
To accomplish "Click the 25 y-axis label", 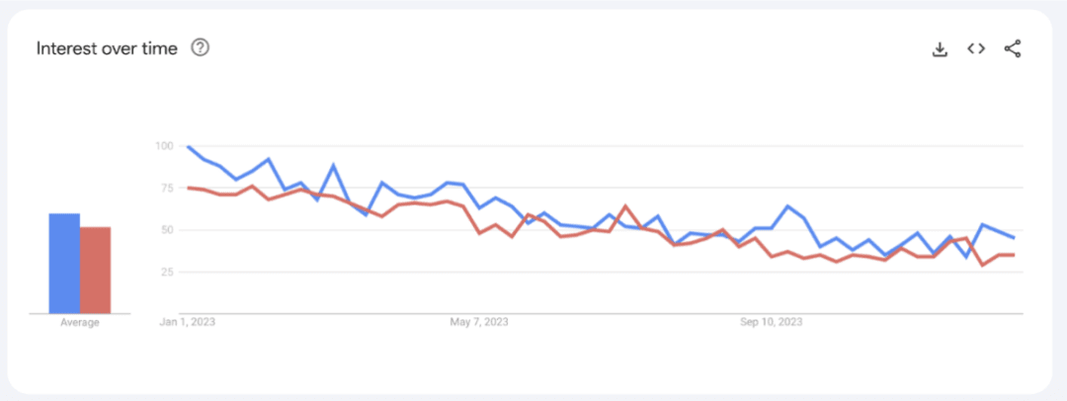I will [x=166, y=272].
